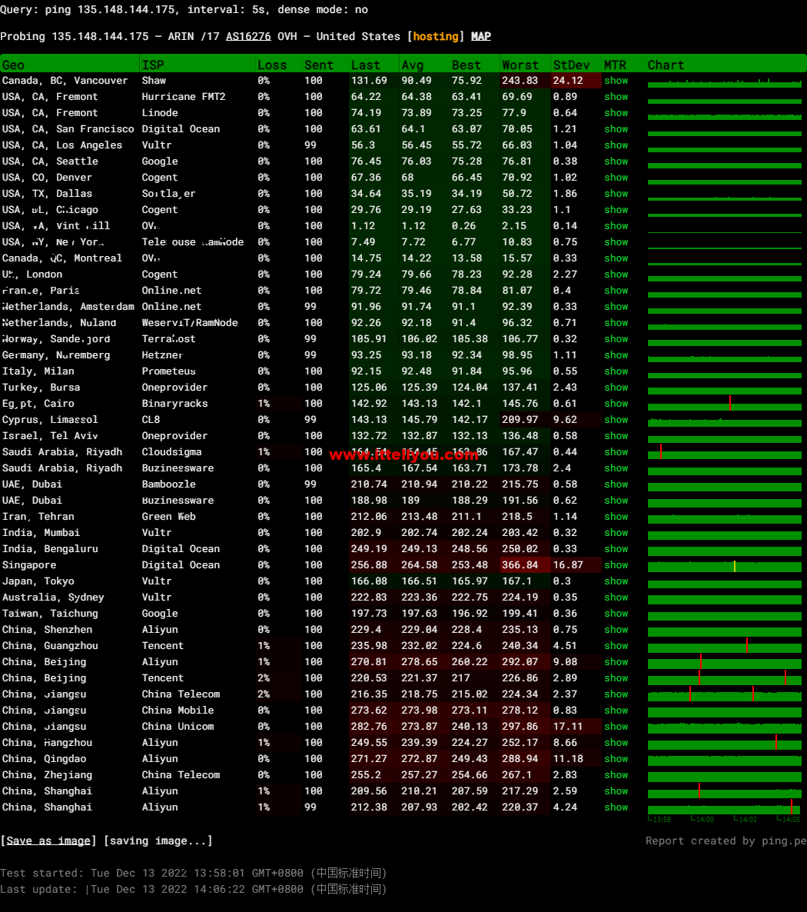
Task: Click the Save as image link
Action: tap(48, 840)
